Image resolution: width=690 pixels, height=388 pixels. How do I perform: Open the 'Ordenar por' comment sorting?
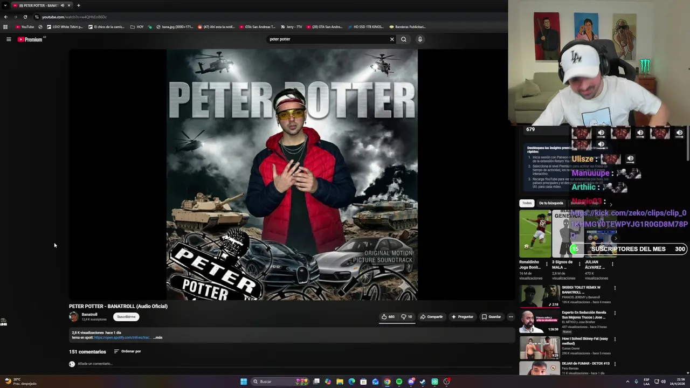pyautogui.click(x=127, y=351)
